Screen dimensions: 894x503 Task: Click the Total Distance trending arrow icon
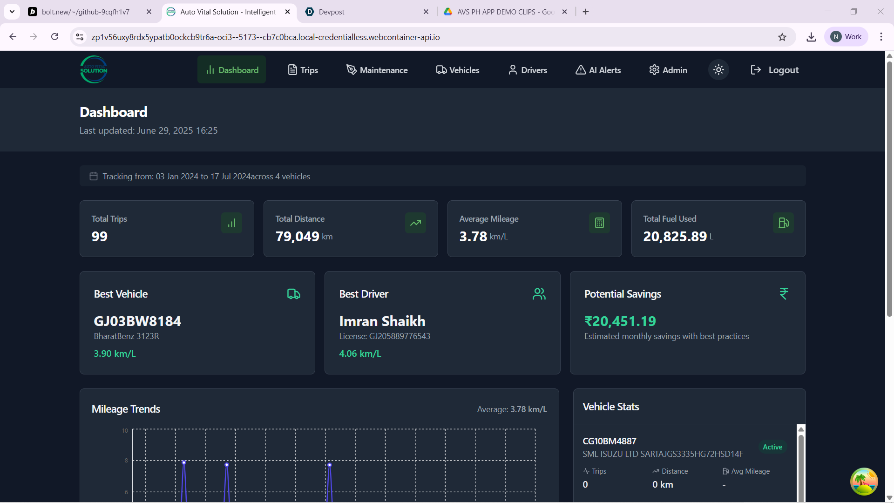tap(415, 223)
